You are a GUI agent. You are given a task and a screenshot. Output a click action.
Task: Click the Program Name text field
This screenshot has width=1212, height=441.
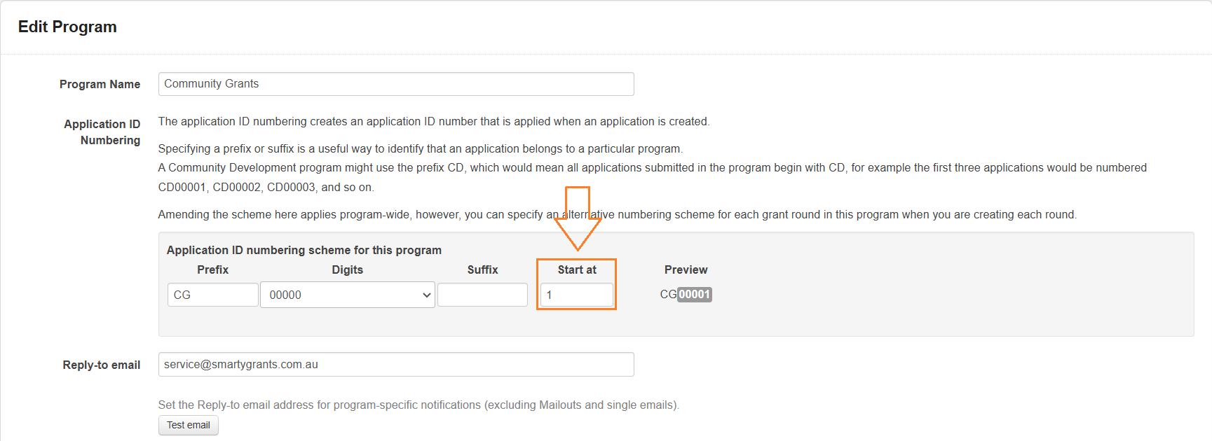click(x=395, y=84)
